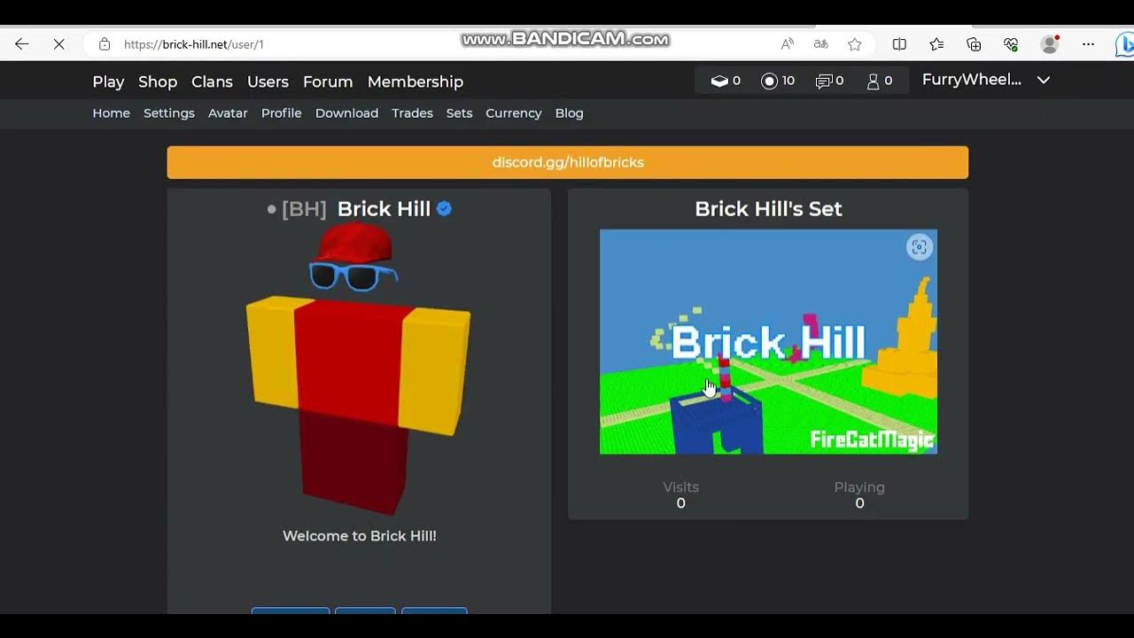
Task: Open the Play menu
Action: [108, 82]
